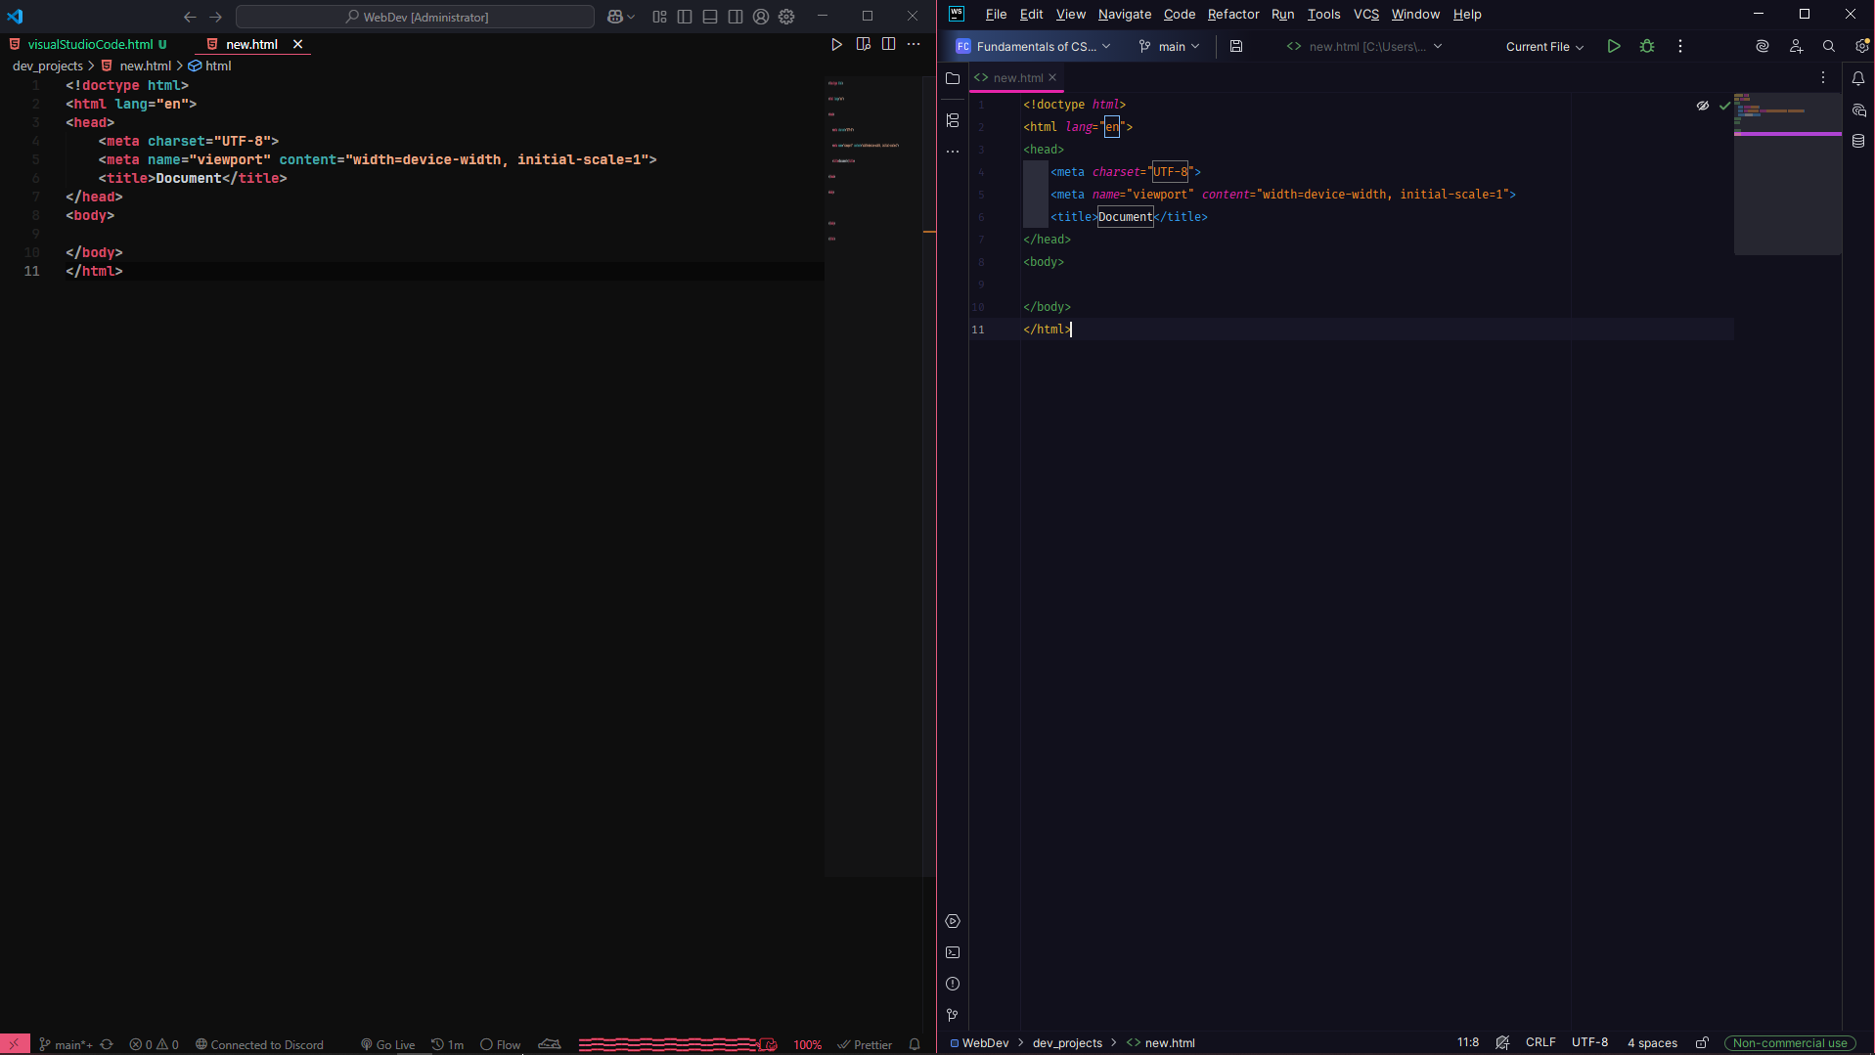This screenshot has height=1055, width=1875.
Task: Open Database tool window icon
Action: click(1858, 141)
